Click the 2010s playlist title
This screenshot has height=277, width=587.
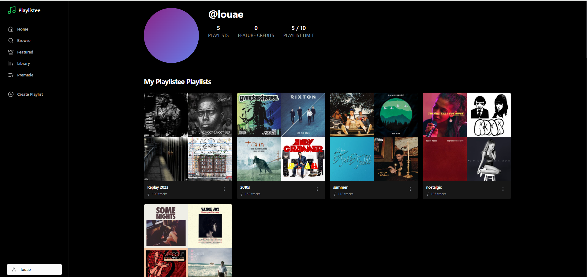pos(245,187)
